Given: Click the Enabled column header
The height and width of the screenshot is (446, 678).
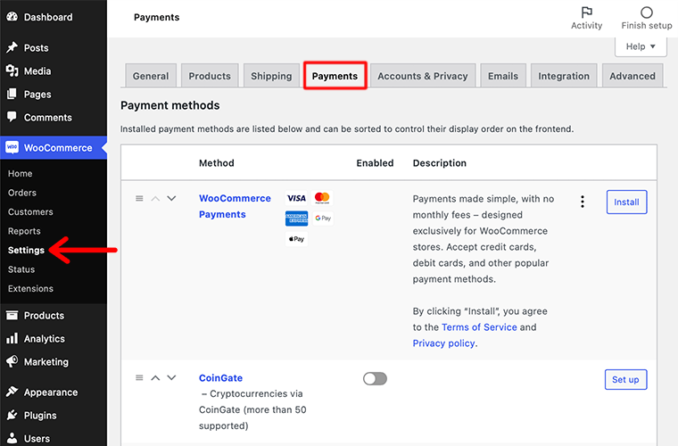Looking at the screenshot, I should tap(375, 163).
